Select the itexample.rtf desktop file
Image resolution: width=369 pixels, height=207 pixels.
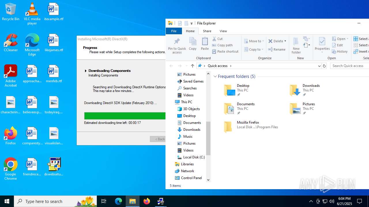[54, 12]
